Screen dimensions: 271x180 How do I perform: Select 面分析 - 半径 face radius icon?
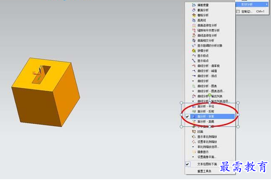pos(194,107)
